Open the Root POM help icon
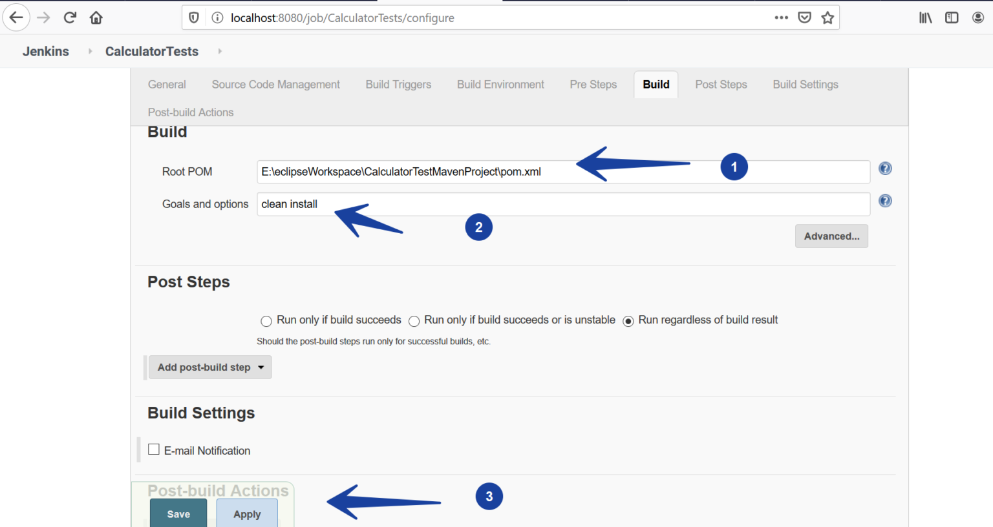This screenshot has height=527, width=993. (884, 168)
